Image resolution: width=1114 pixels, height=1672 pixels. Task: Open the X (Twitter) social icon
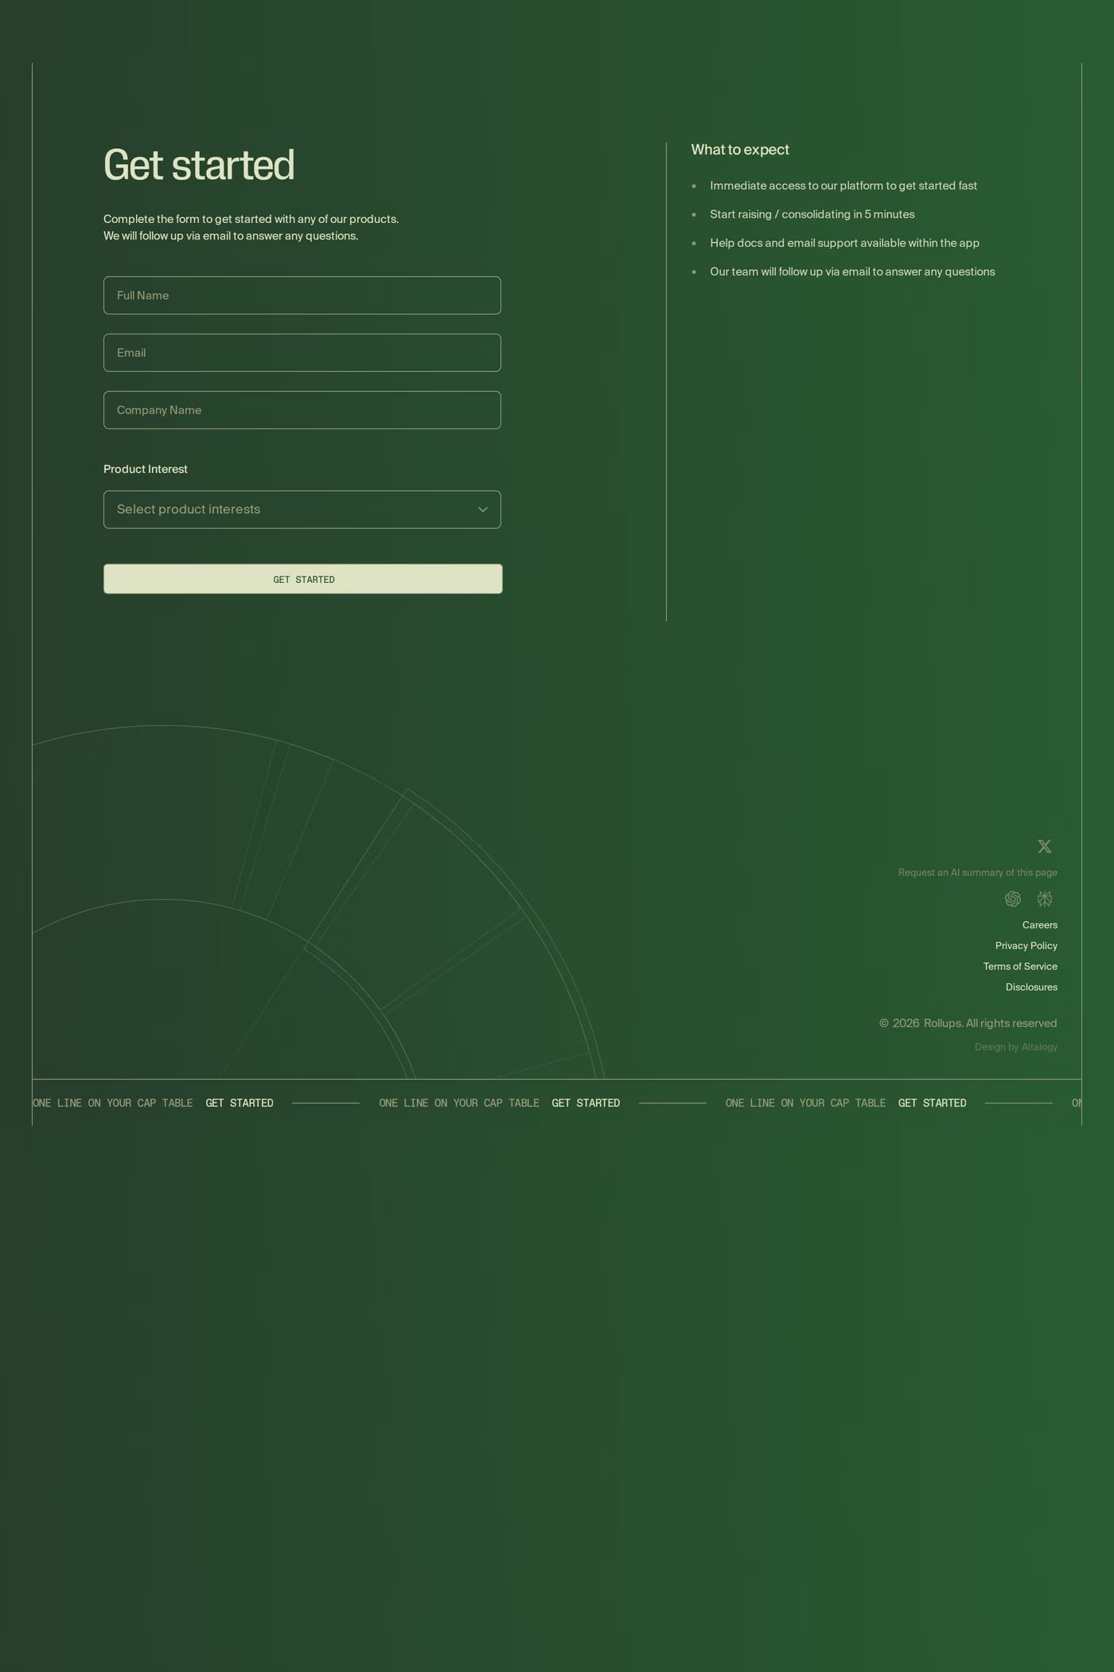pos(1045,846)
